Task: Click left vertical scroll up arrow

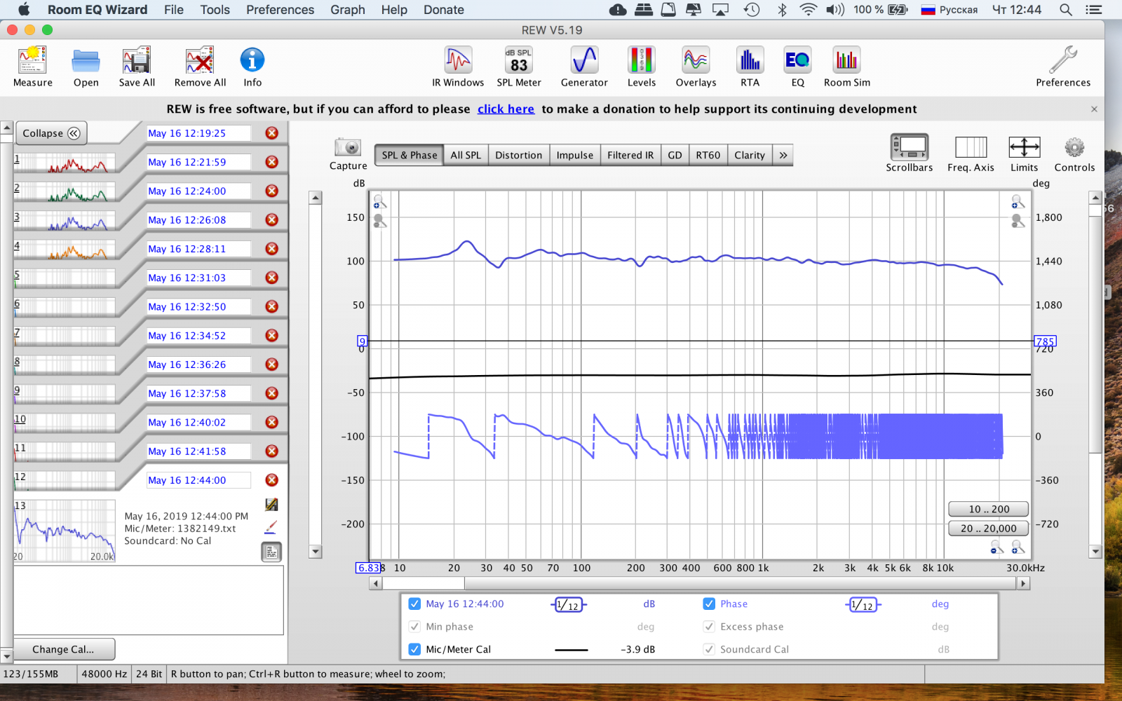Action: pyautogui.click(x=316, y=198)
